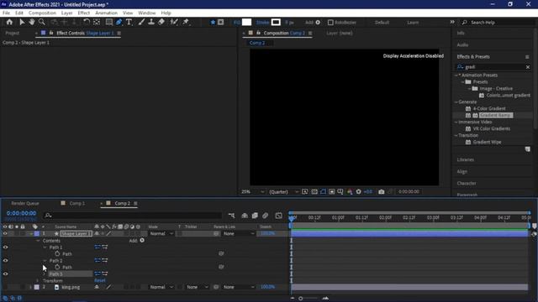Select the Eraser tool
The image size is (538, 302).
tap(161, 23)
